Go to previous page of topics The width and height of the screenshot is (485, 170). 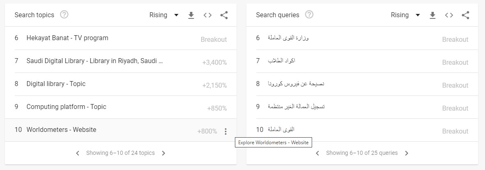[x=78, y=153]
